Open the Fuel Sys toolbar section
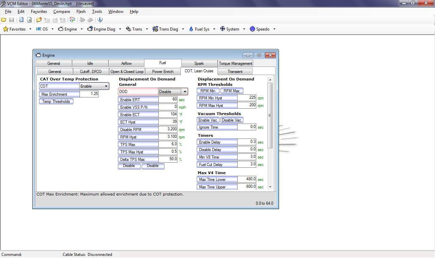 point(199,29)
